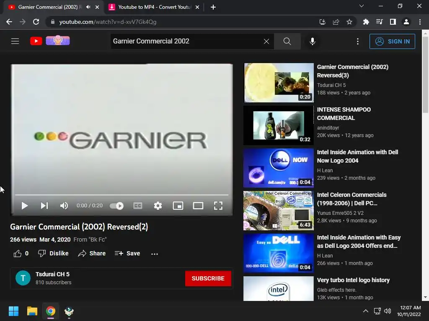Subscribe to Tsdurai CH 5
Screen dimensions: 429x321
tap(208, 278)
